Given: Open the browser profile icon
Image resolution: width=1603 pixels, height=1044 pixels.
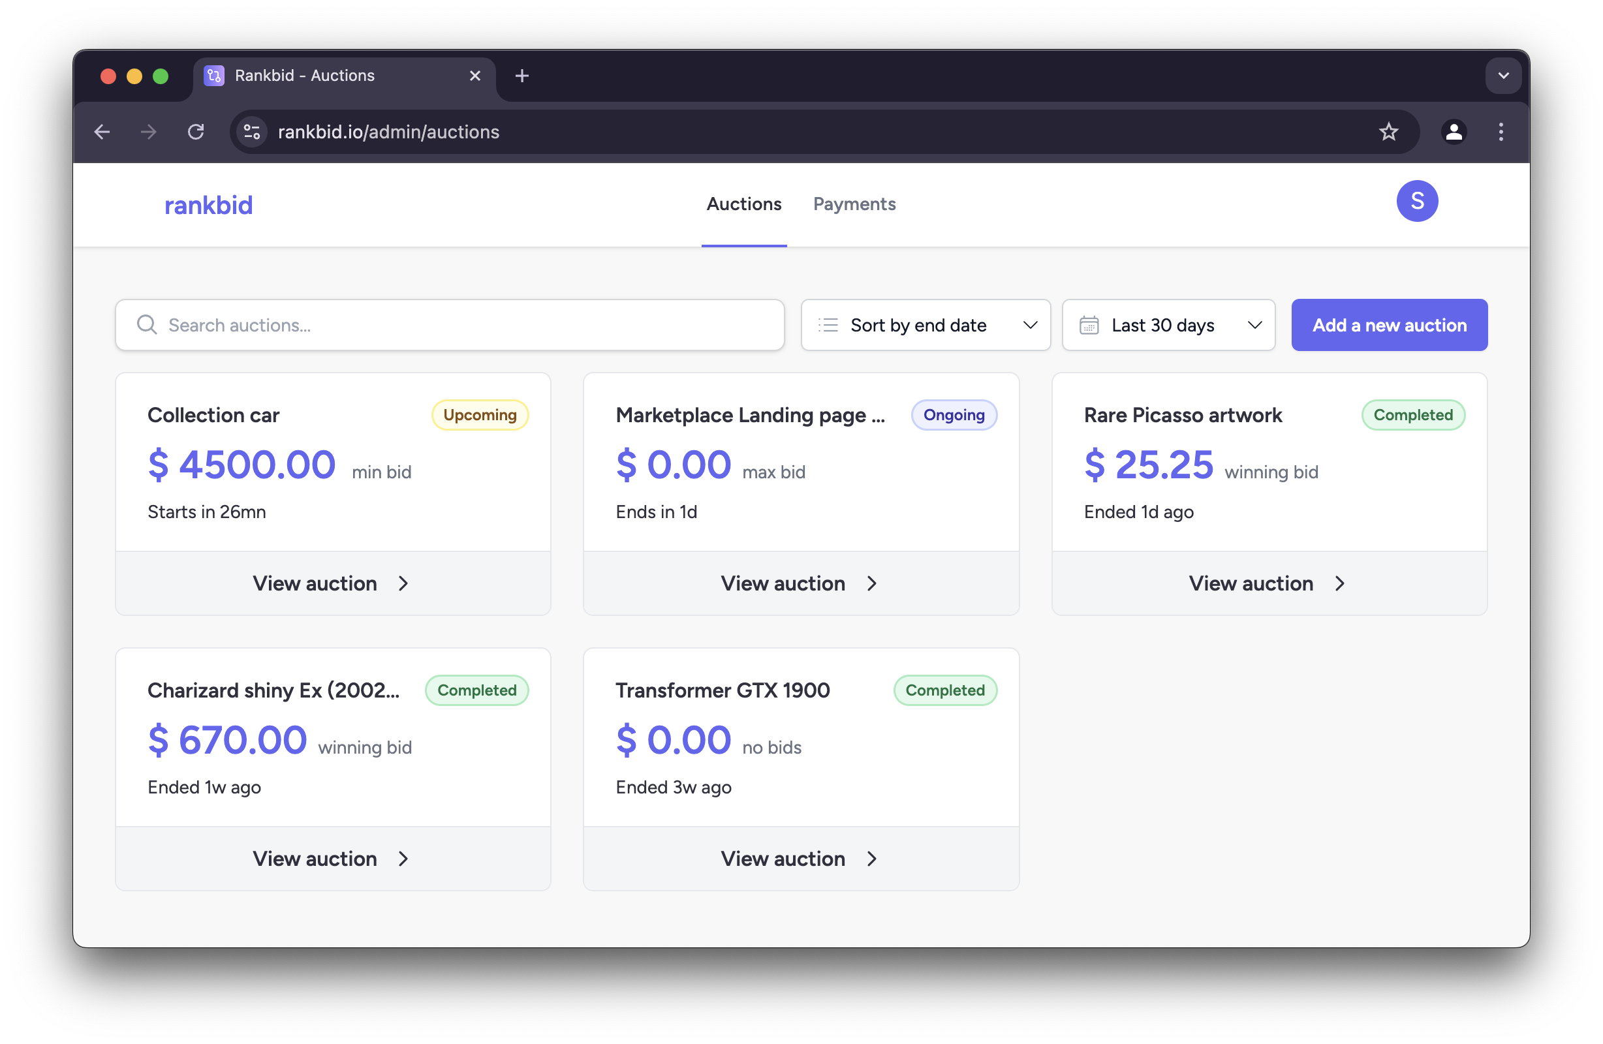Looking at the screenshot, I should [1454, 132].
